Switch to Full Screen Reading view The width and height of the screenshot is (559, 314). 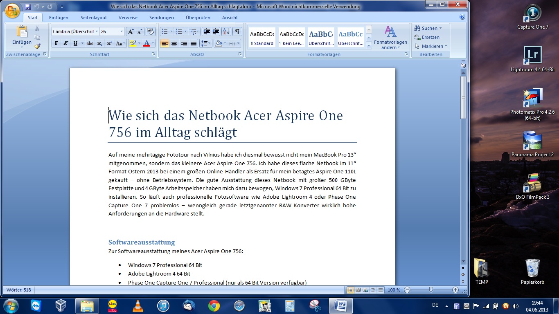click(358, 290)
